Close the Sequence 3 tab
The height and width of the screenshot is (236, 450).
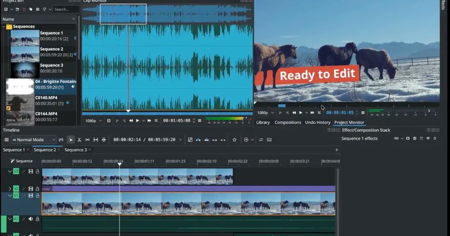coord(90,150)
